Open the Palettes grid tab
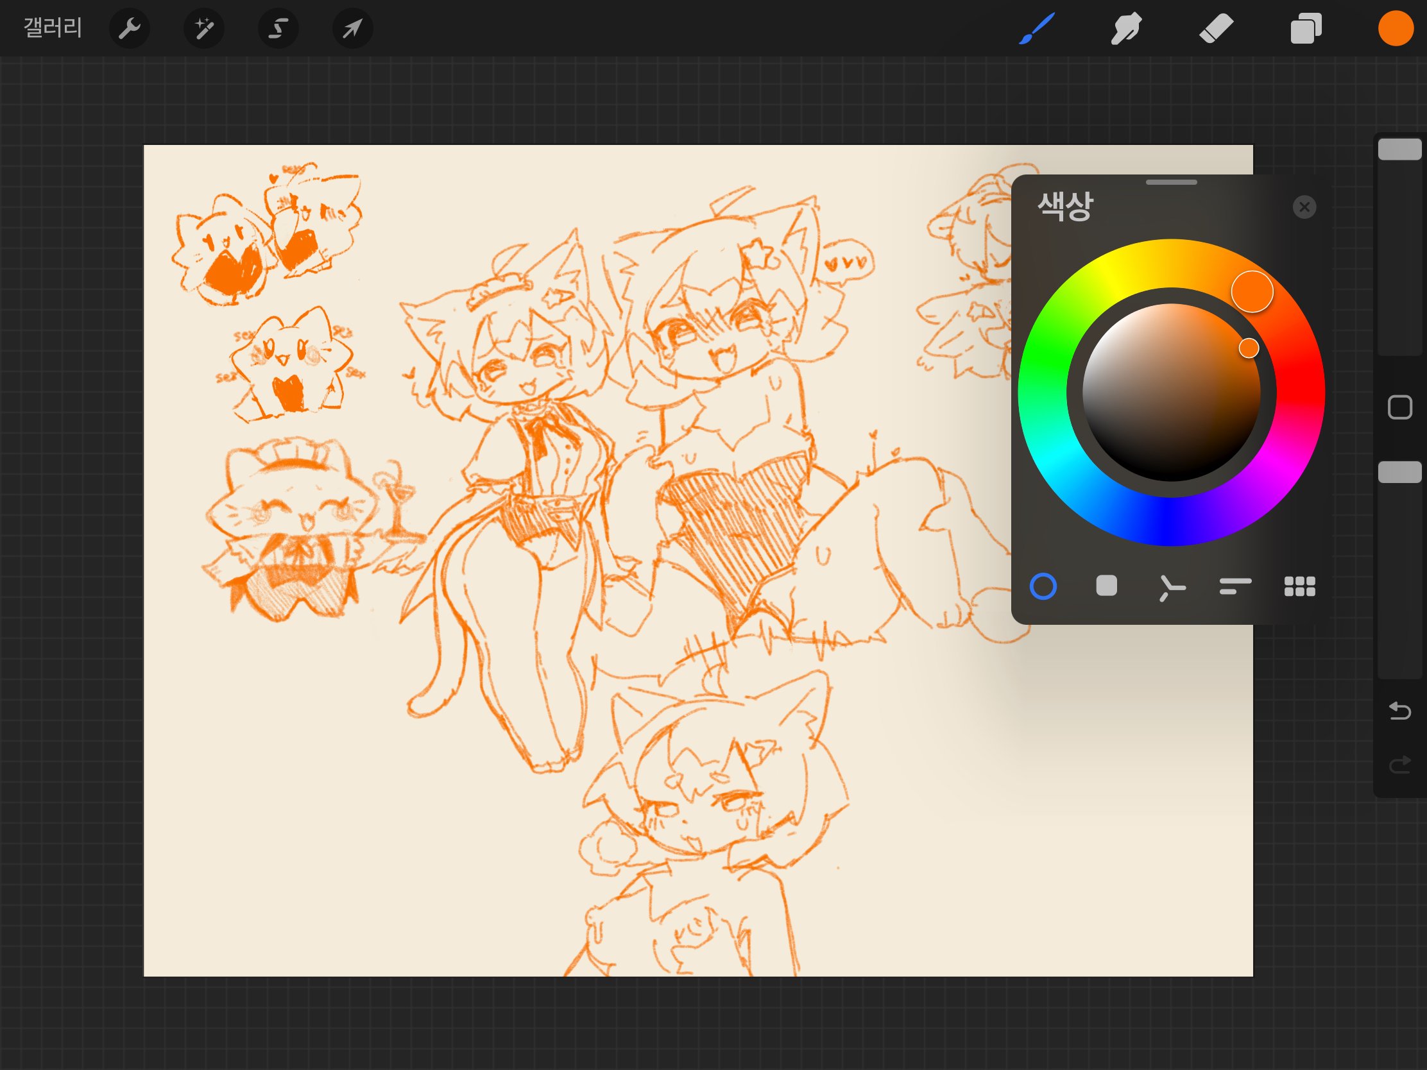The image size is (1427, 1070). [x=1299, y=586]
